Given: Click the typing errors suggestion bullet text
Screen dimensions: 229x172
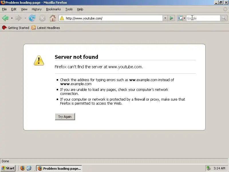Looking at the screenshot, I should [117, 82].
